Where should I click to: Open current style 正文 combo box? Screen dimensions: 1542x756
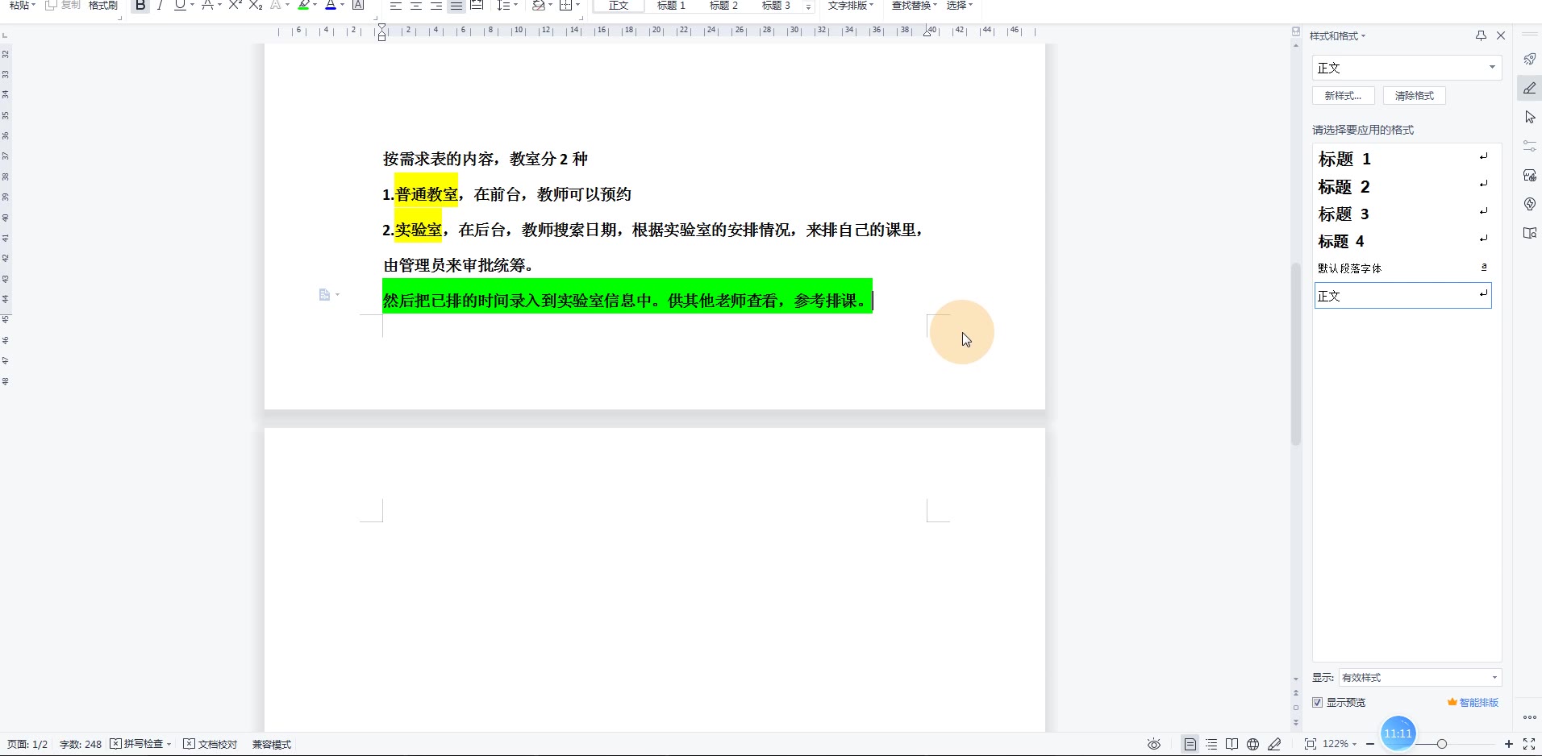point(1407,68)
